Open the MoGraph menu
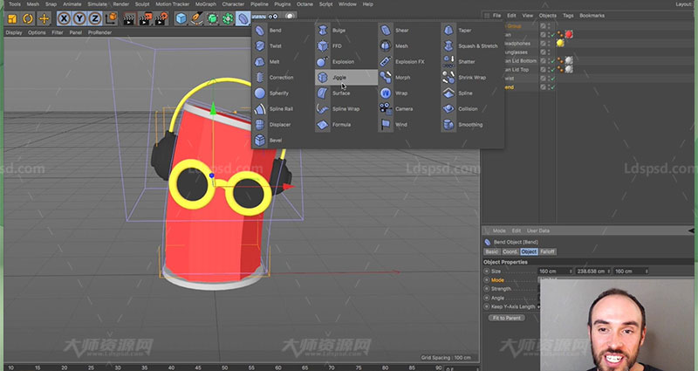The image size is (698, 371). pyautogui.click(x=206, y=4)
